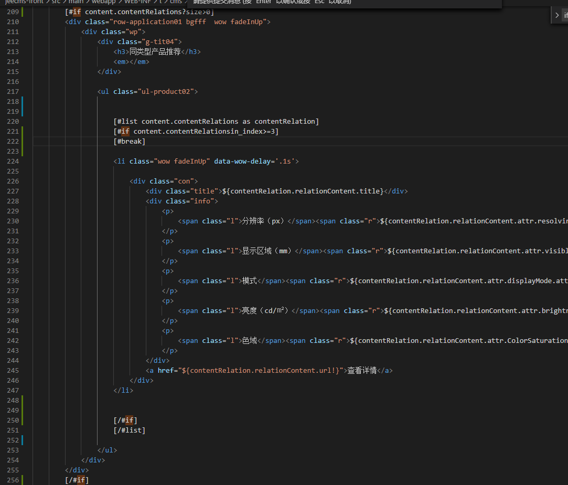
Task: Click the highlighted "if" match on line 221
Action: point(125,132)
